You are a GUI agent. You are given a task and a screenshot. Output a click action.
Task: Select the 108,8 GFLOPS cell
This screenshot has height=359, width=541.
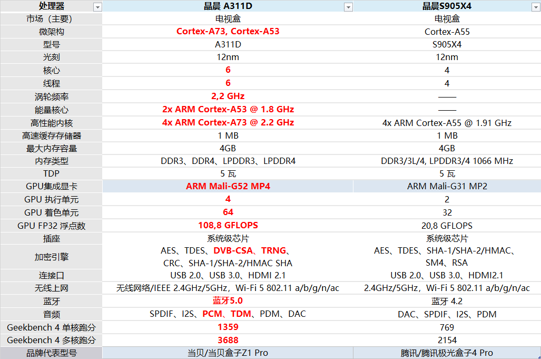click(x=228, y=226)
